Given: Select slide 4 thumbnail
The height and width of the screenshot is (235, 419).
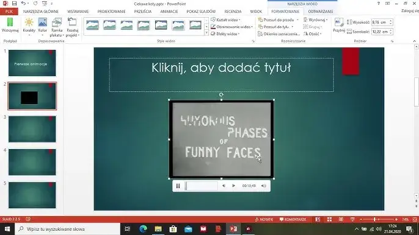Looking at the screenshot, I should point(32,162).
